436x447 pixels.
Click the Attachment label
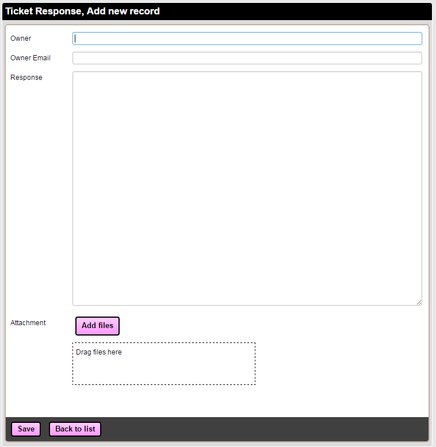point(28,323)
